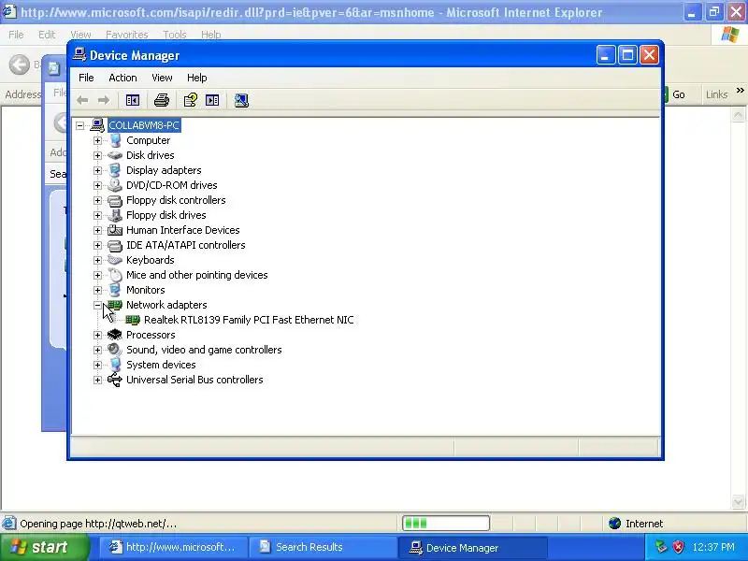Click the Print toolbar icon
The image size is (748, 561).
162,100
